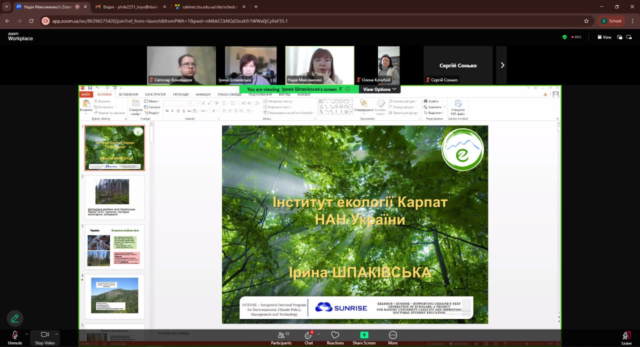This screenshot has height=347, width=640.
Task: Switch to the cabinet.ztu.edu.ua browser tab
Action: 208,7
